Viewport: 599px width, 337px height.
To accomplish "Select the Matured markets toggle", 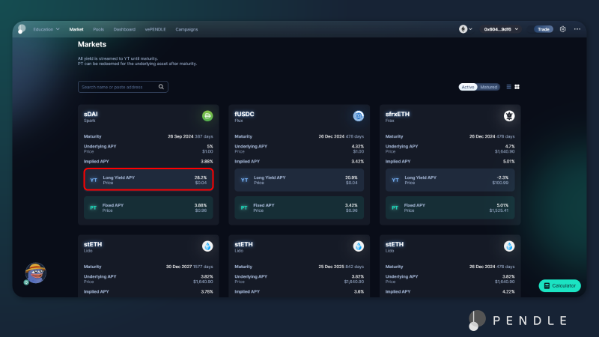I will coord(489,87).
